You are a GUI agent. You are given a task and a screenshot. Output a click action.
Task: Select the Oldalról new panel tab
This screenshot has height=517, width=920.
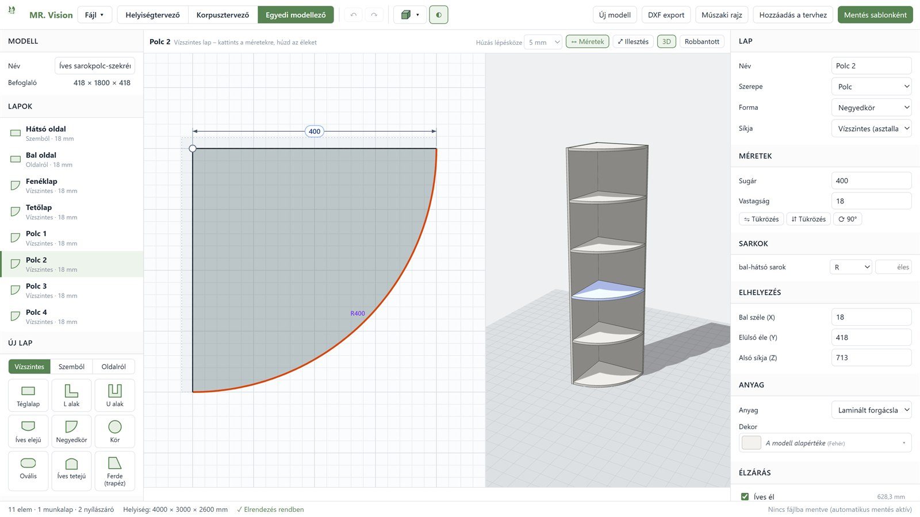(x=113, y=366)
